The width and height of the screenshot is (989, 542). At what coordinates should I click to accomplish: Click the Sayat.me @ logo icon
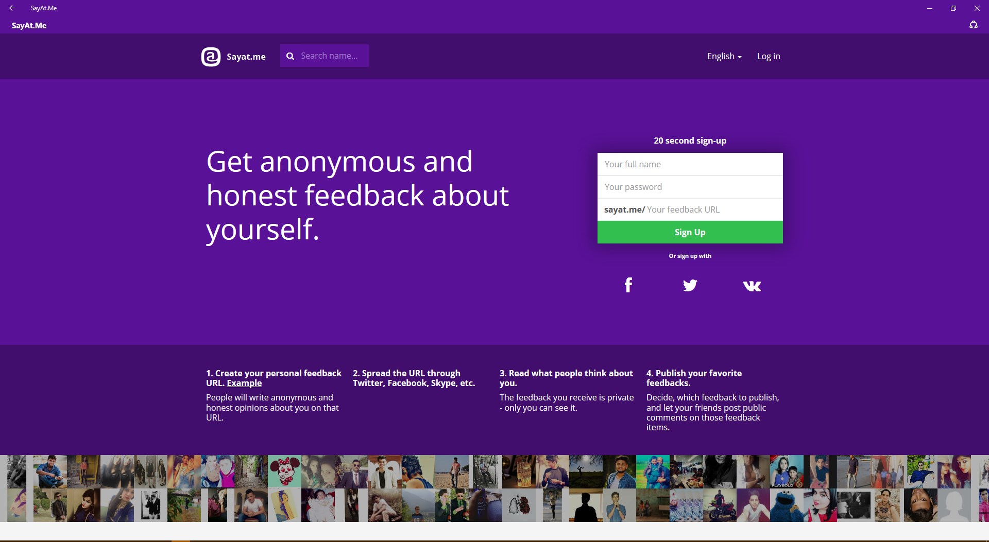click(211, 57)
